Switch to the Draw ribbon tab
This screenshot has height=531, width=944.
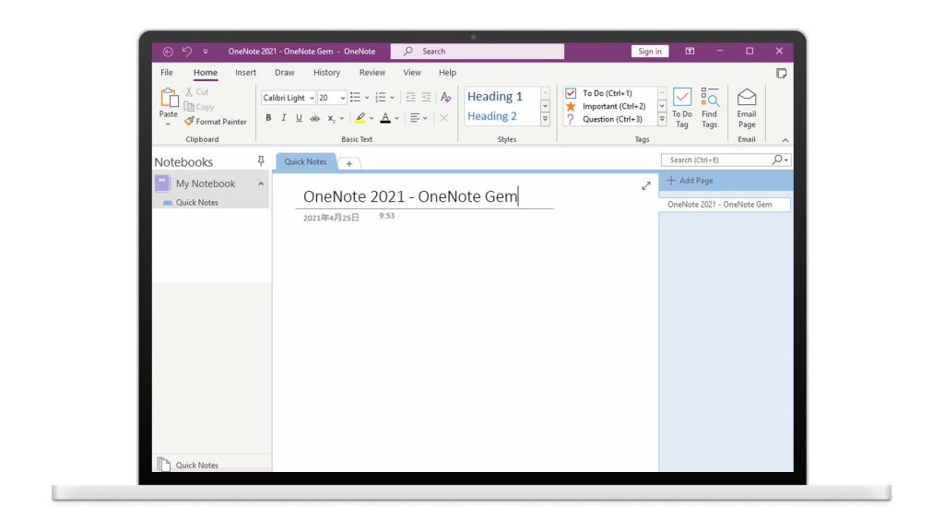pos(284,72)
